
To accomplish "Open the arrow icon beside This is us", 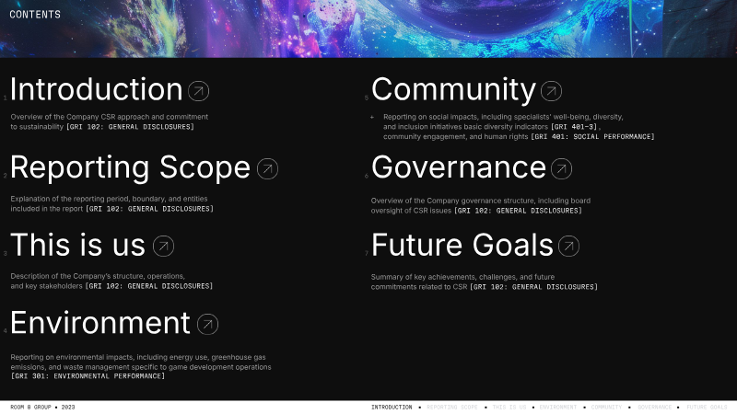I will (x=163, y=246).
